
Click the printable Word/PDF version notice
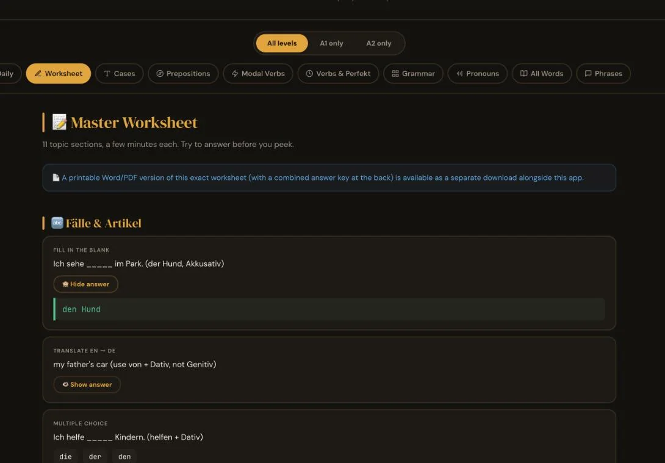329,178
